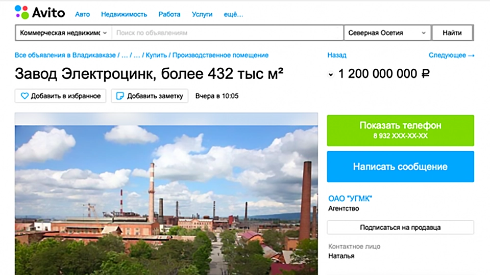Follow the Производственное помещение breadcrumb
Screen dimensions: 490x275
click(226, 55)
